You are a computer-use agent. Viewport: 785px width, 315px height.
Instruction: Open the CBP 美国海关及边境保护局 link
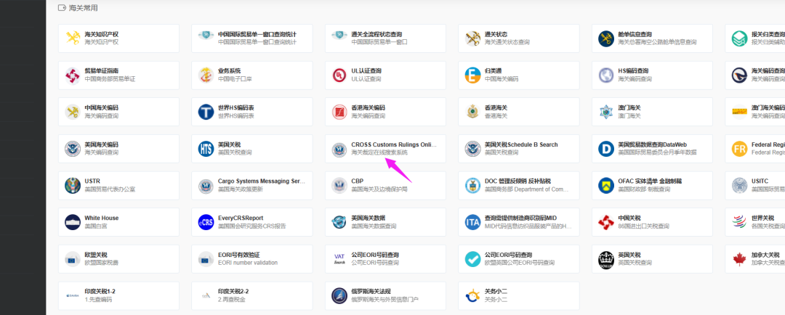385,186
